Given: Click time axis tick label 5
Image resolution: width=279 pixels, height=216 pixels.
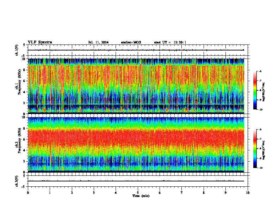Looking at the screenshot, I should 138,193.
